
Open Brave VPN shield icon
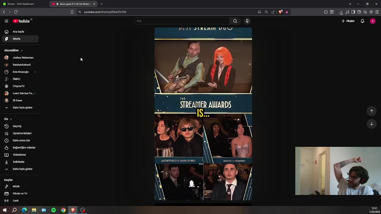[371, 12]
